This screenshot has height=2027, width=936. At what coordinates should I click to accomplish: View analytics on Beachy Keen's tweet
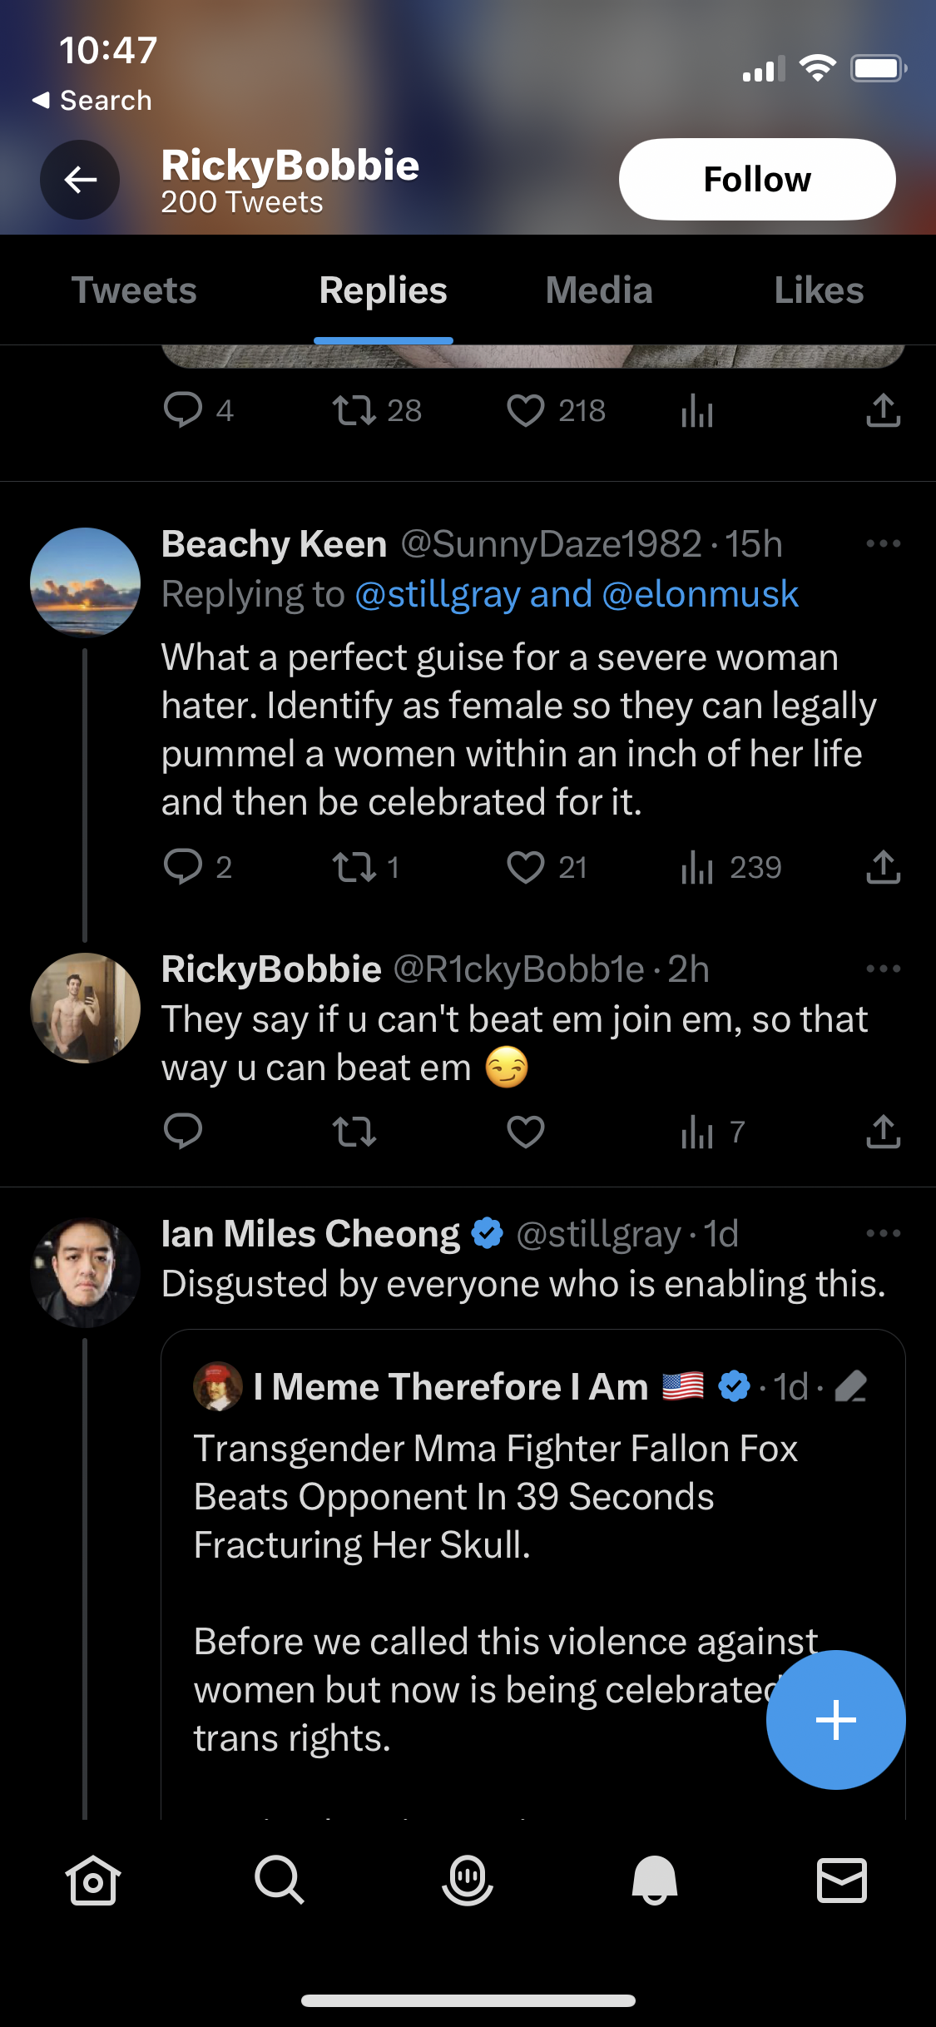tap(697, 867)
